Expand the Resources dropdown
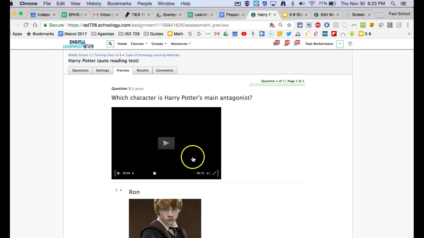424x238 pixels. coord(181,44)
